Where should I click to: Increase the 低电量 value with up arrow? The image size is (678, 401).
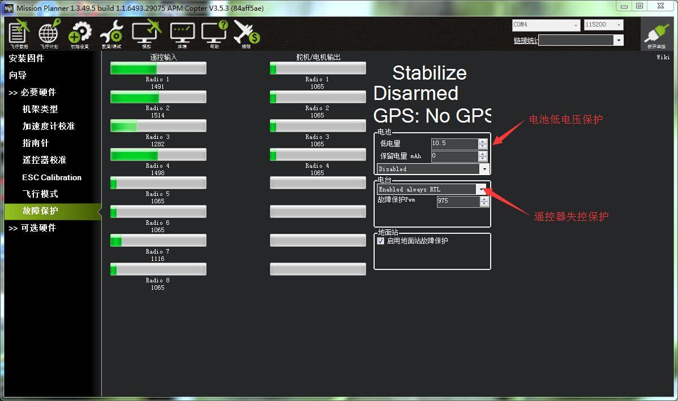tap(483, 141)
